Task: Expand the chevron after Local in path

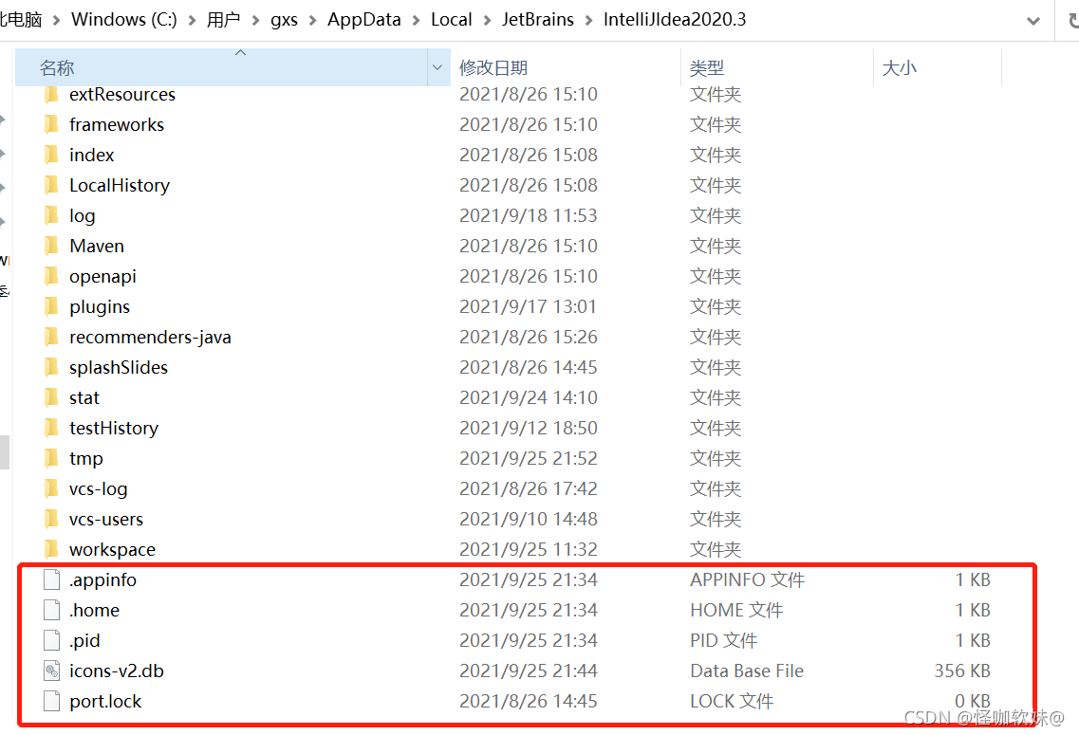Action: click(x=487, y=21)
